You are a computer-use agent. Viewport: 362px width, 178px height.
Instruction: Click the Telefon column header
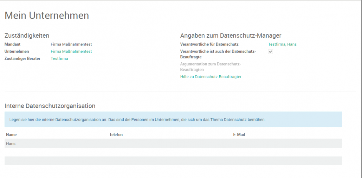pos(116,135)
